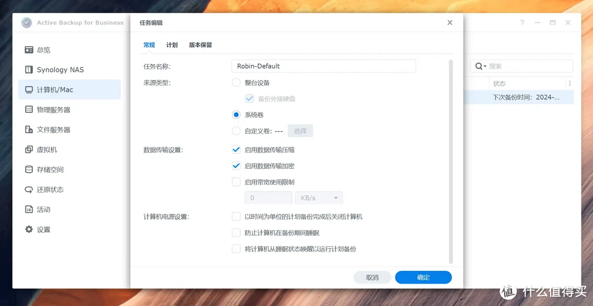Click the 状态 column header
The width and height of the screenshot is (593, 306).
click(499, 83)
